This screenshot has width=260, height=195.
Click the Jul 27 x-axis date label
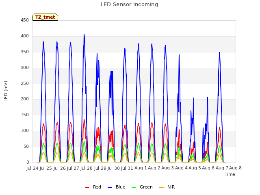pyautogui.click(x=73, y=168)
